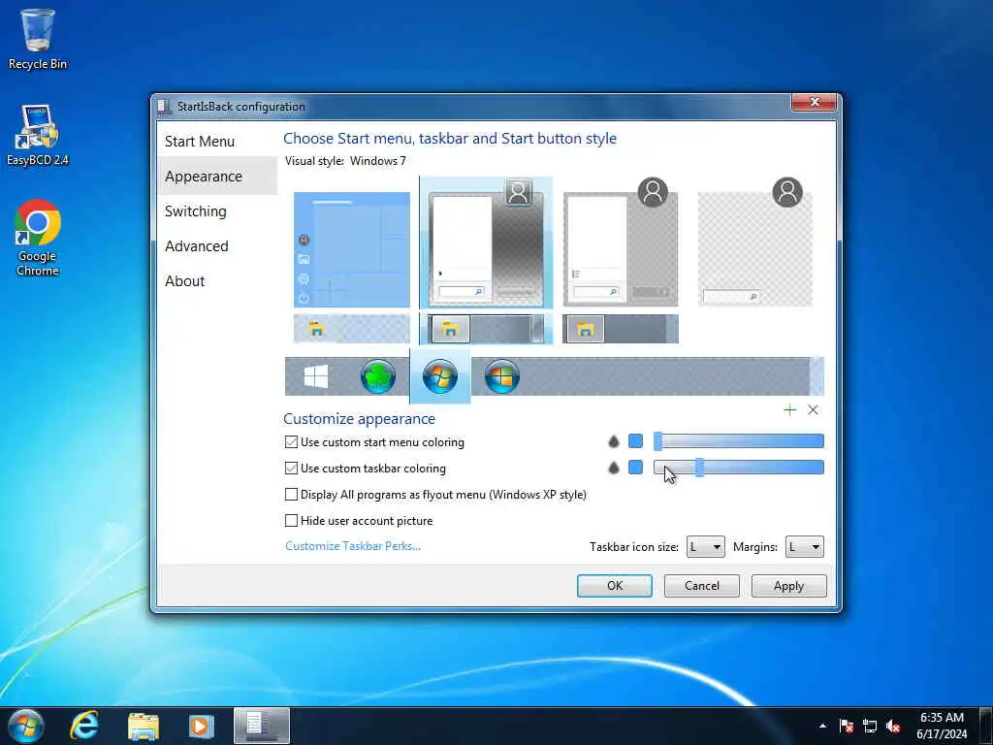
Task: Pick taskbar color swatch
Action: tap(635, 468)
